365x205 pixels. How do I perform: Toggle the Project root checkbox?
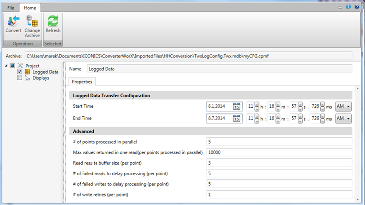12,65
